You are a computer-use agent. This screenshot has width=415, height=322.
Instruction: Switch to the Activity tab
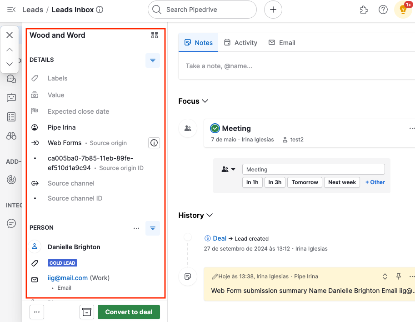[240, 43]
